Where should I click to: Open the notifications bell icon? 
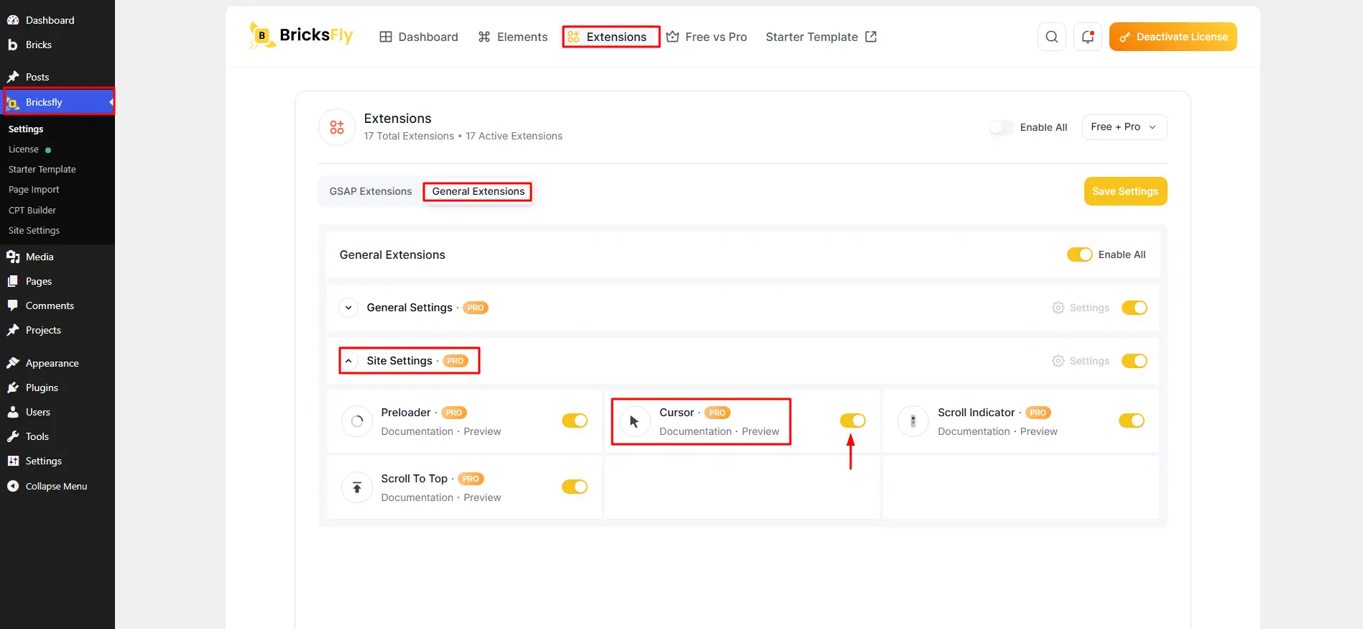point(1087,37)
